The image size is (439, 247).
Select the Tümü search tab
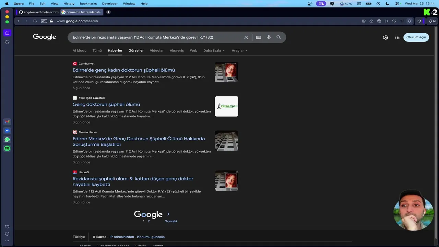97,50
